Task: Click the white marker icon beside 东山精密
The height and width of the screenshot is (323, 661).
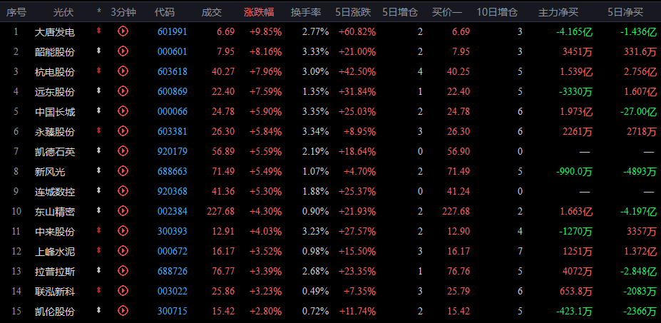Action: pyautogui.click(x=98, y=210)
